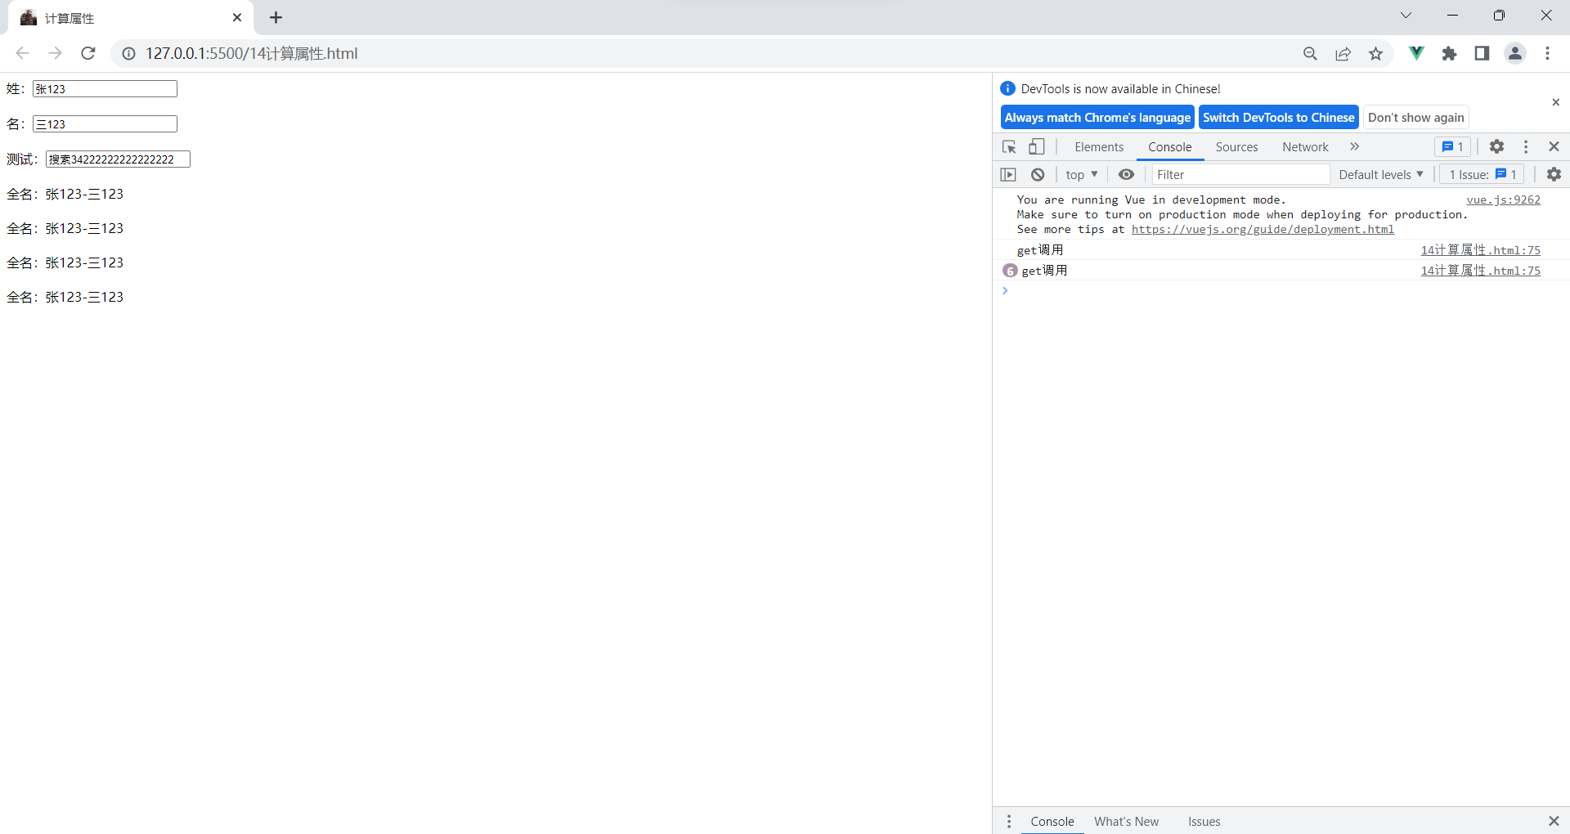Screen dimensions: 1570x834
Task: Click the repeat count badge on get调用
Action: tap(1010, 271)
